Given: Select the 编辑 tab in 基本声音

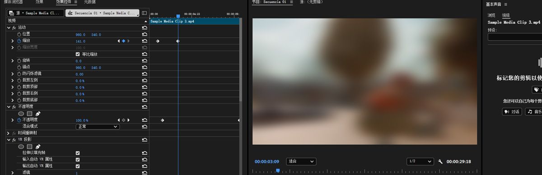Looking at the screenshot, I should (x=506, y=15).
